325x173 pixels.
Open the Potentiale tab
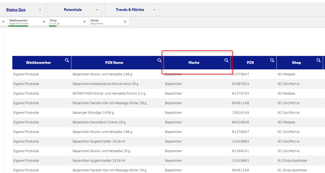(73, 10)
